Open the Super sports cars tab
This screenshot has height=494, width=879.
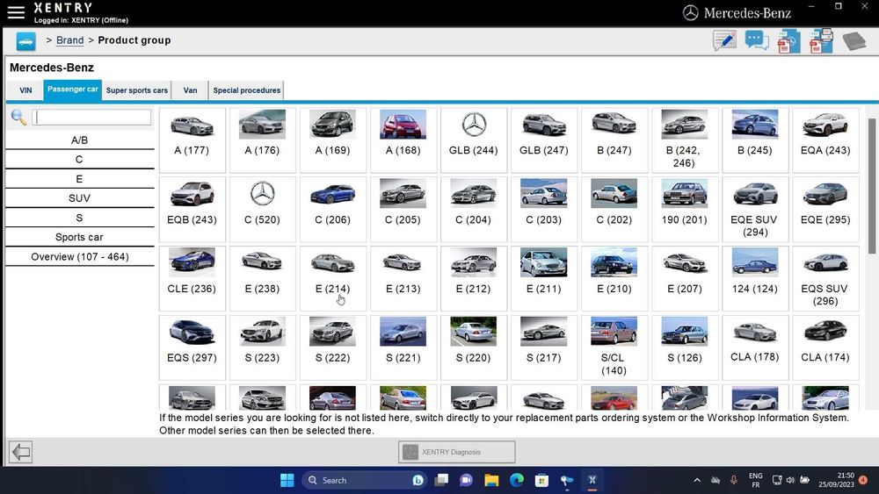tap(136, 90)
